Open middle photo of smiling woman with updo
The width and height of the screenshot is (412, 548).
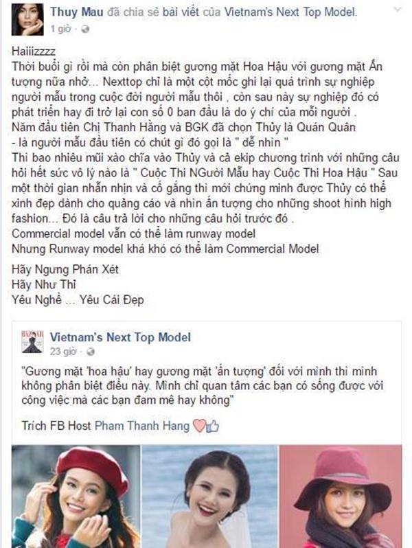pyautogui.click(x=210, y=496)
